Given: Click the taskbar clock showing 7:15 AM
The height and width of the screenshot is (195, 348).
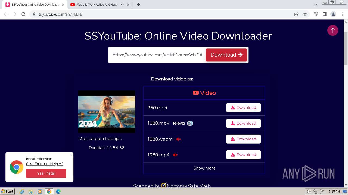Looking at the screenshot, I should [x=334, y=191].
